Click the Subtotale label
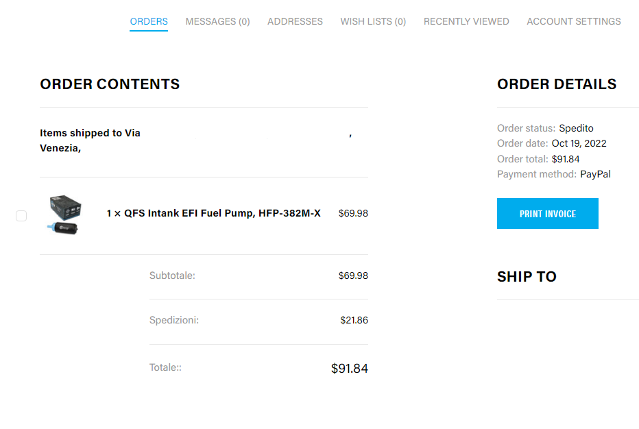639x429 pixels. click(x=172, y=275)
